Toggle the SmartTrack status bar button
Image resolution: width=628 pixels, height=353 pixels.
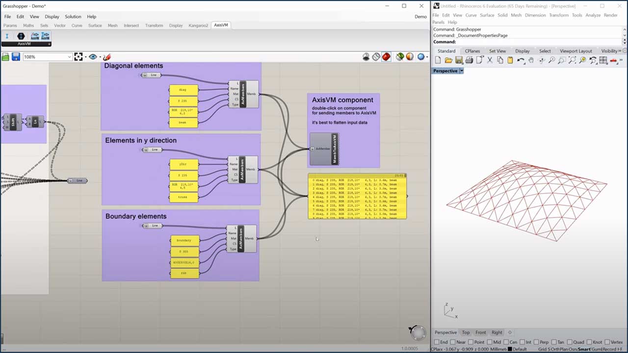coord(584,349)
